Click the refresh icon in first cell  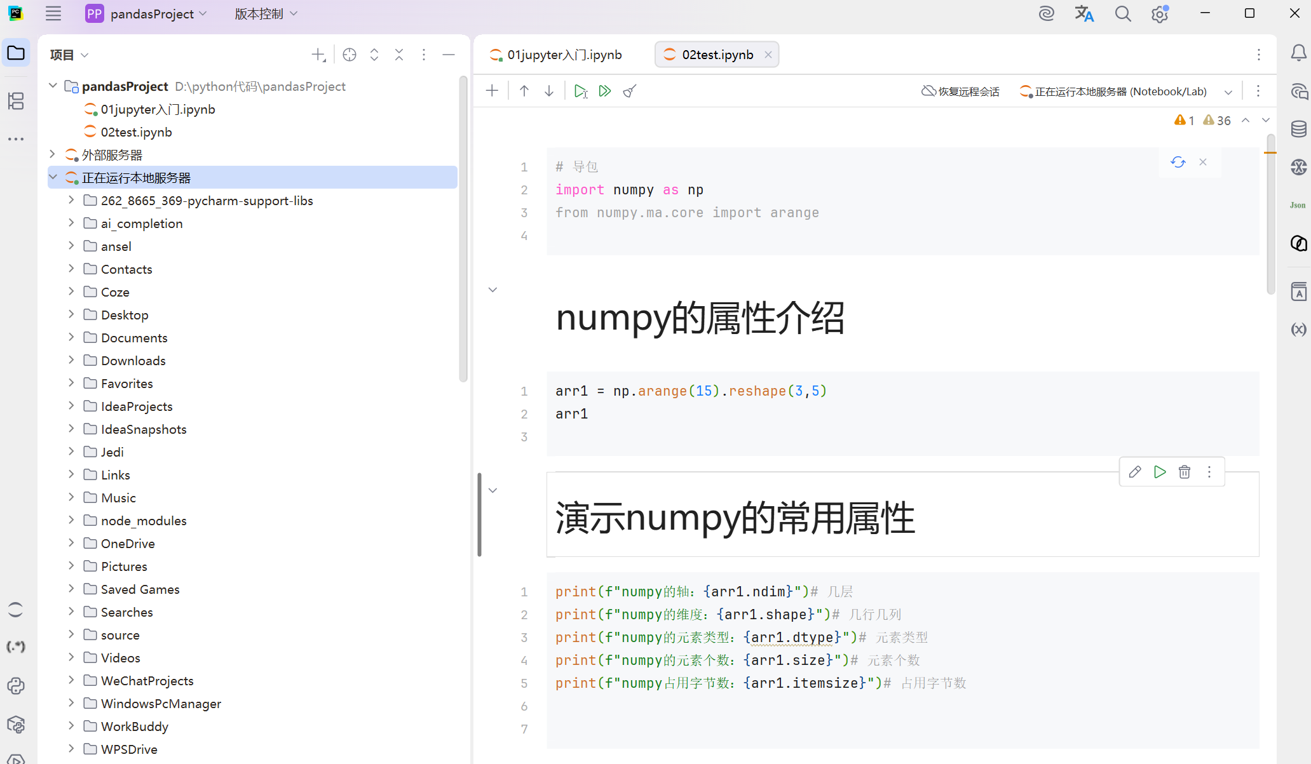click(x=1178, y=162)
